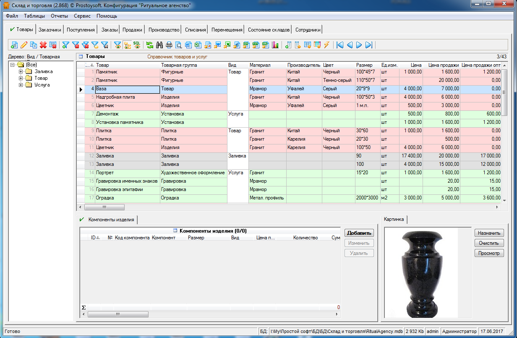Click the Назначить picture button
Screen dimensions: 517x338
coord(489,233)
